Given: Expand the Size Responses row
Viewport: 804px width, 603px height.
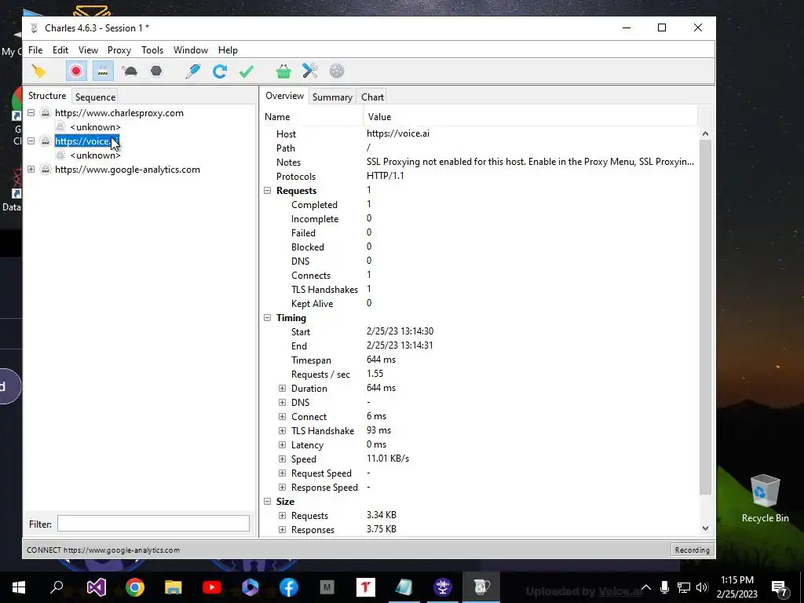Looking at the screenshot, I should [282, 530].
